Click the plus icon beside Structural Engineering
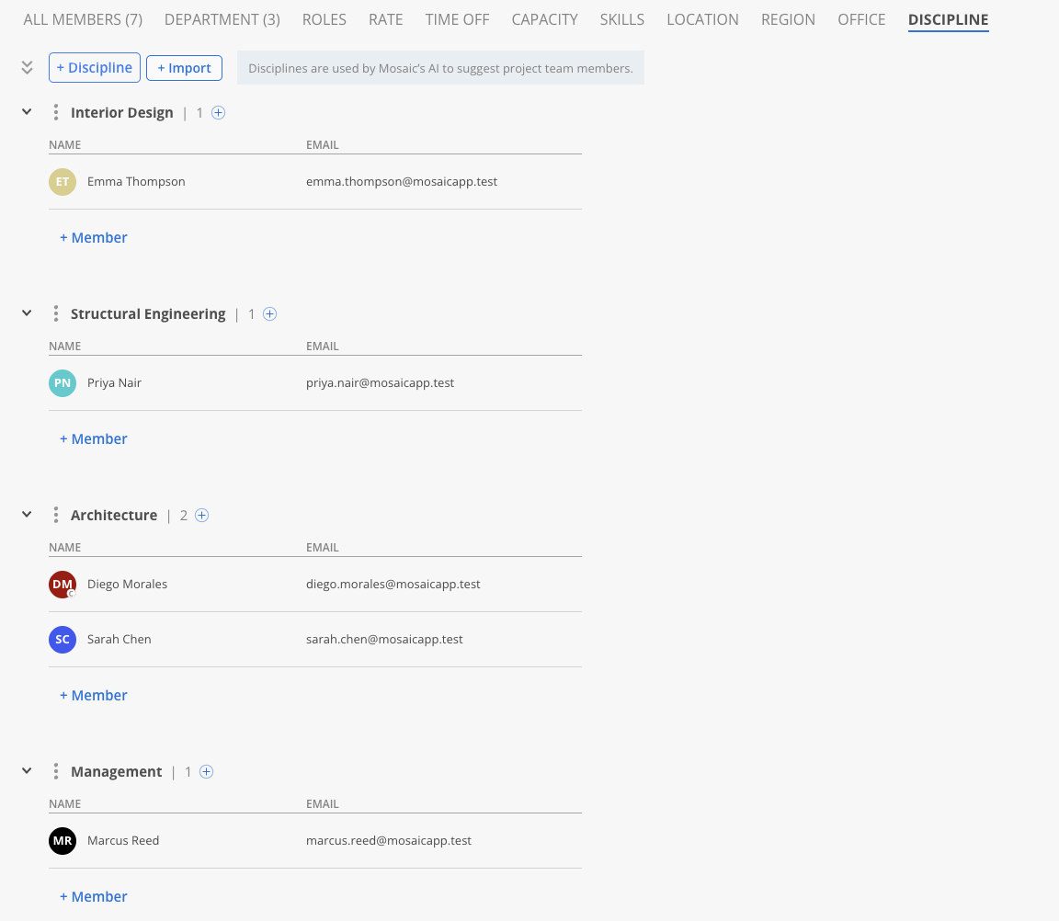 pyautogui.click(x=269, y=314)
